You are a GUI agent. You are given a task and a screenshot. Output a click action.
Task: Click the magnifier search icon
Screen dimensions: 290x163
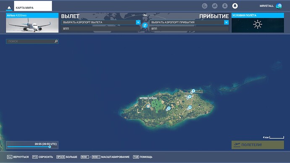pos(56,41)
